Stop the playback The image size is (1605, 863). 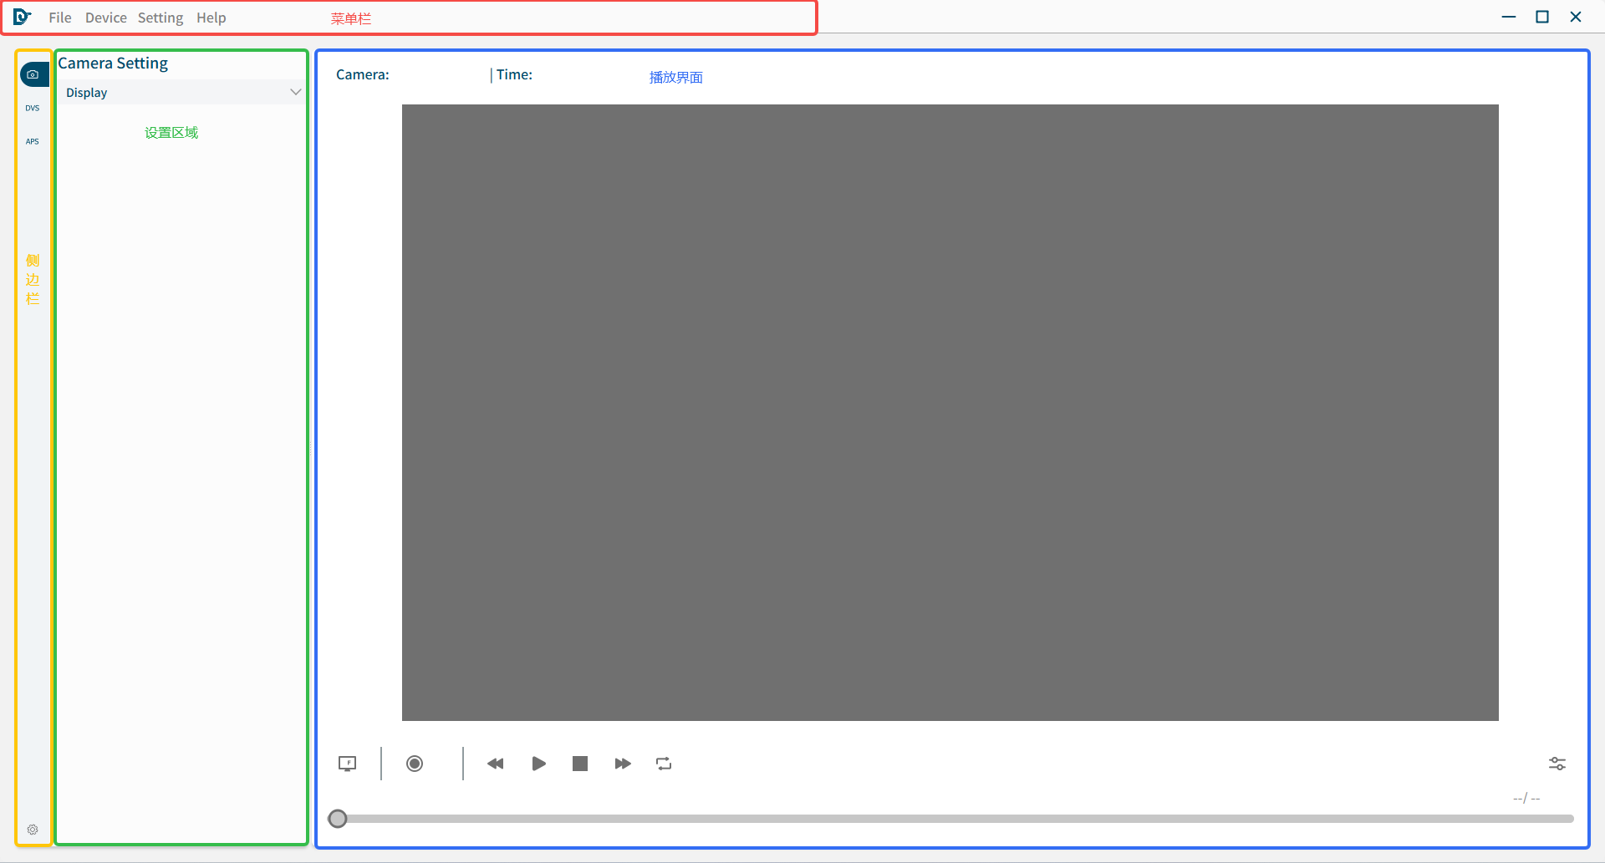click(x=580, y=764)
